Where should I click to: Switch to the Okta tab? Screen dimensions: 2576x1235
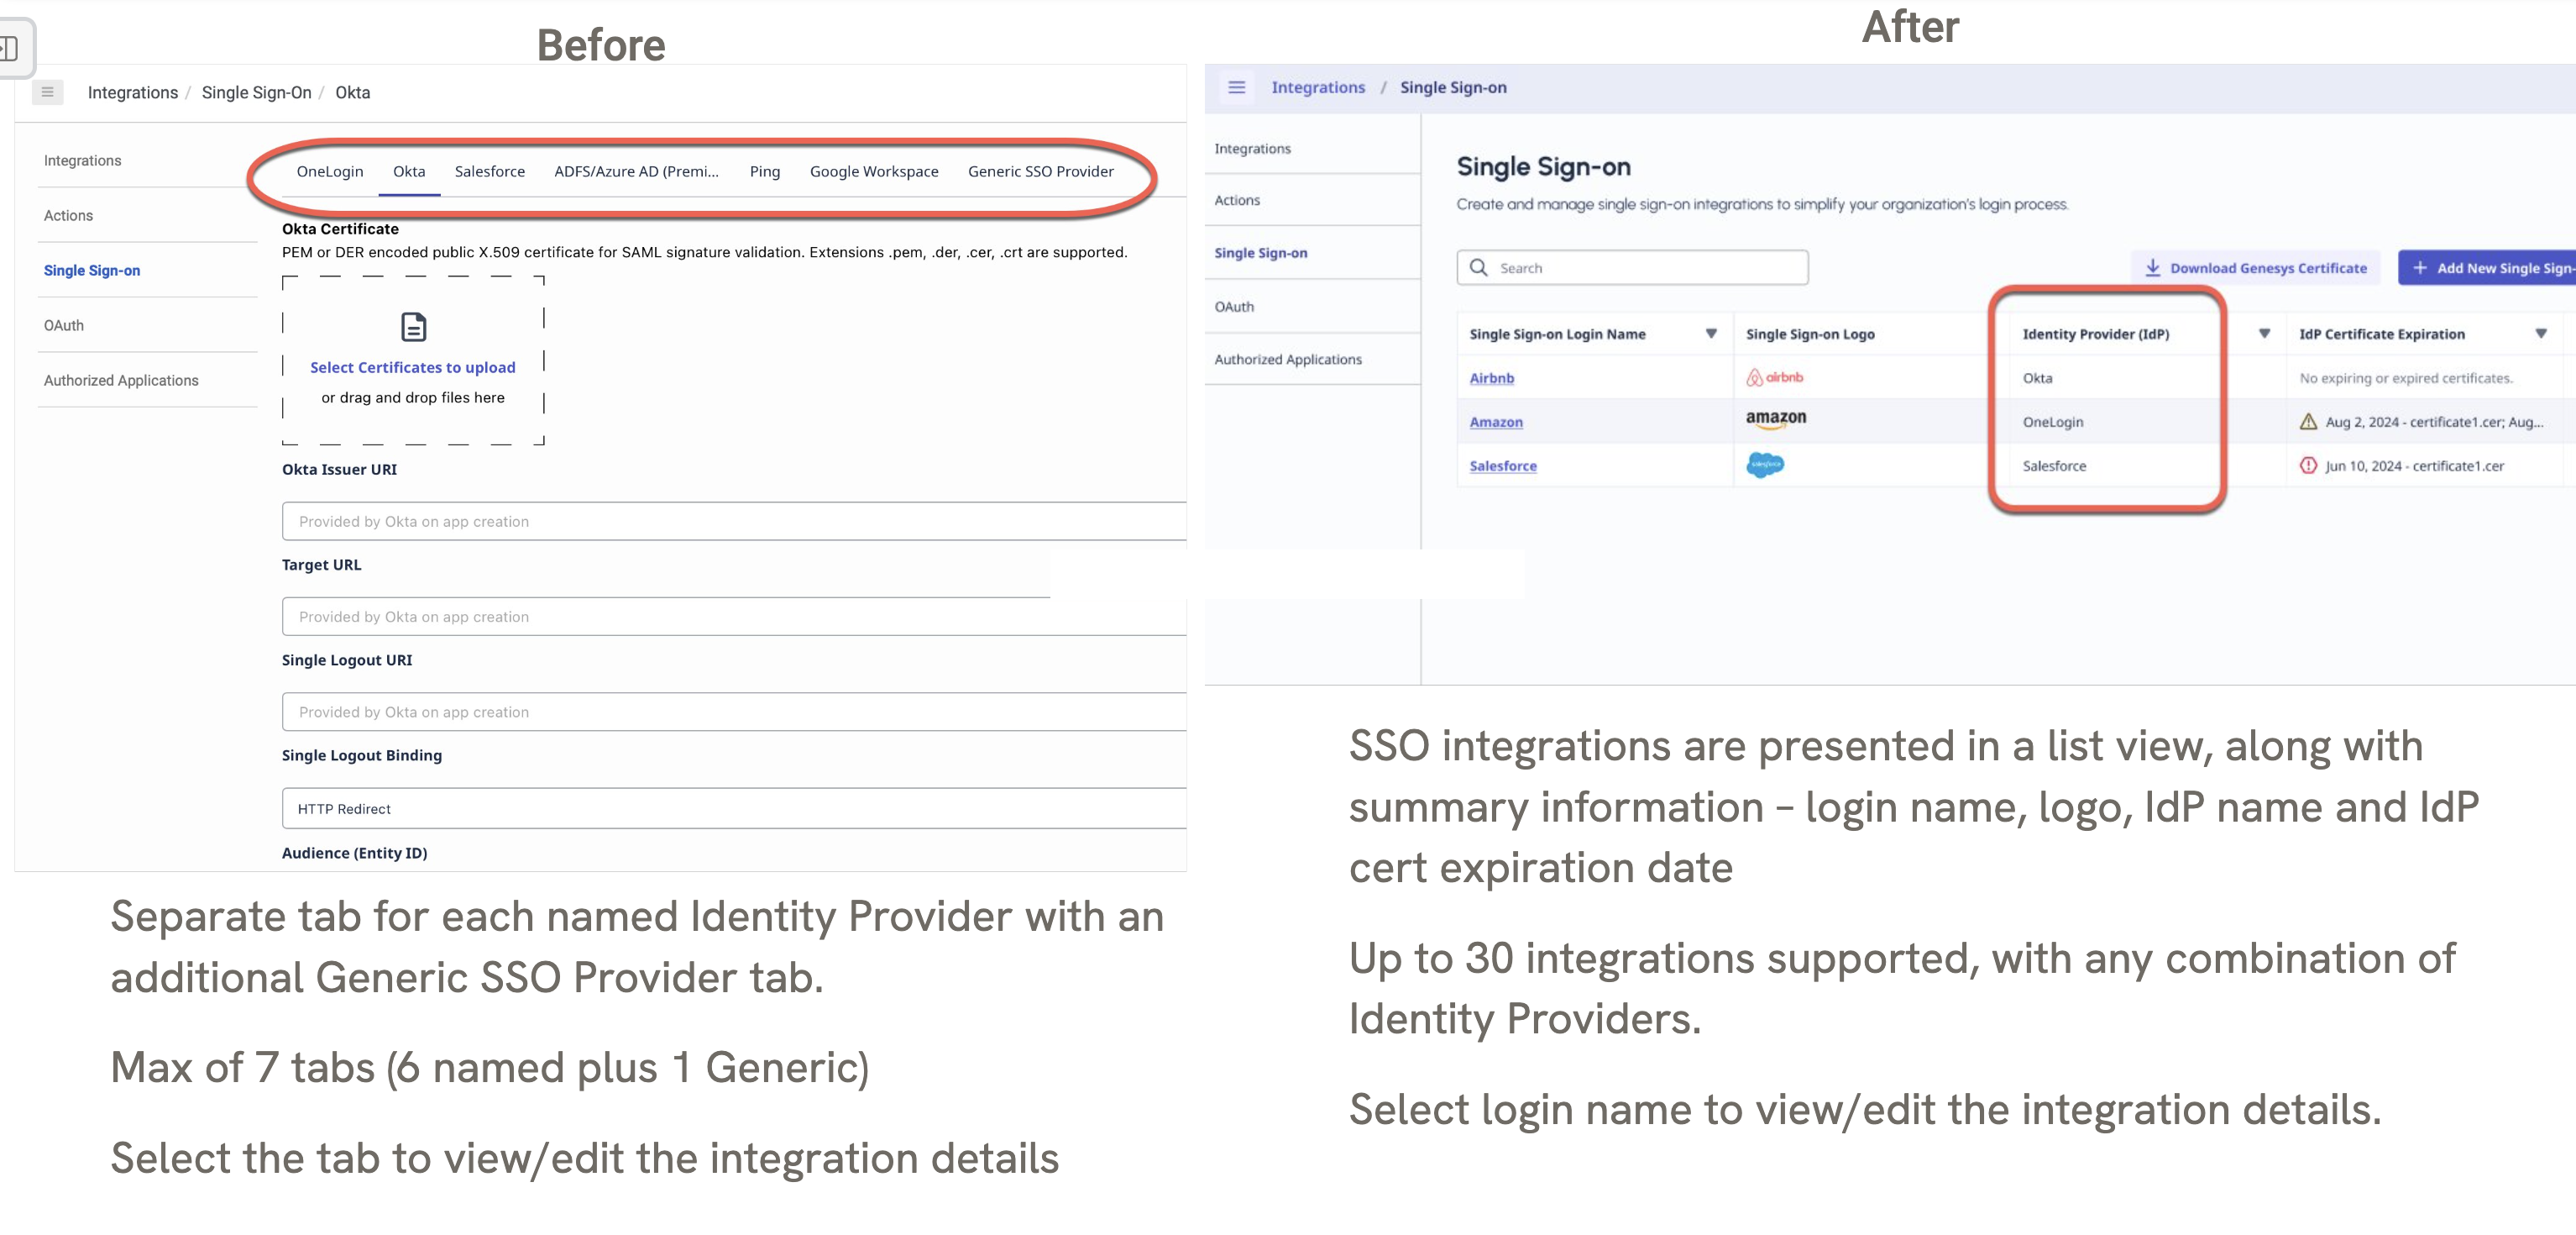coord(409,171)
